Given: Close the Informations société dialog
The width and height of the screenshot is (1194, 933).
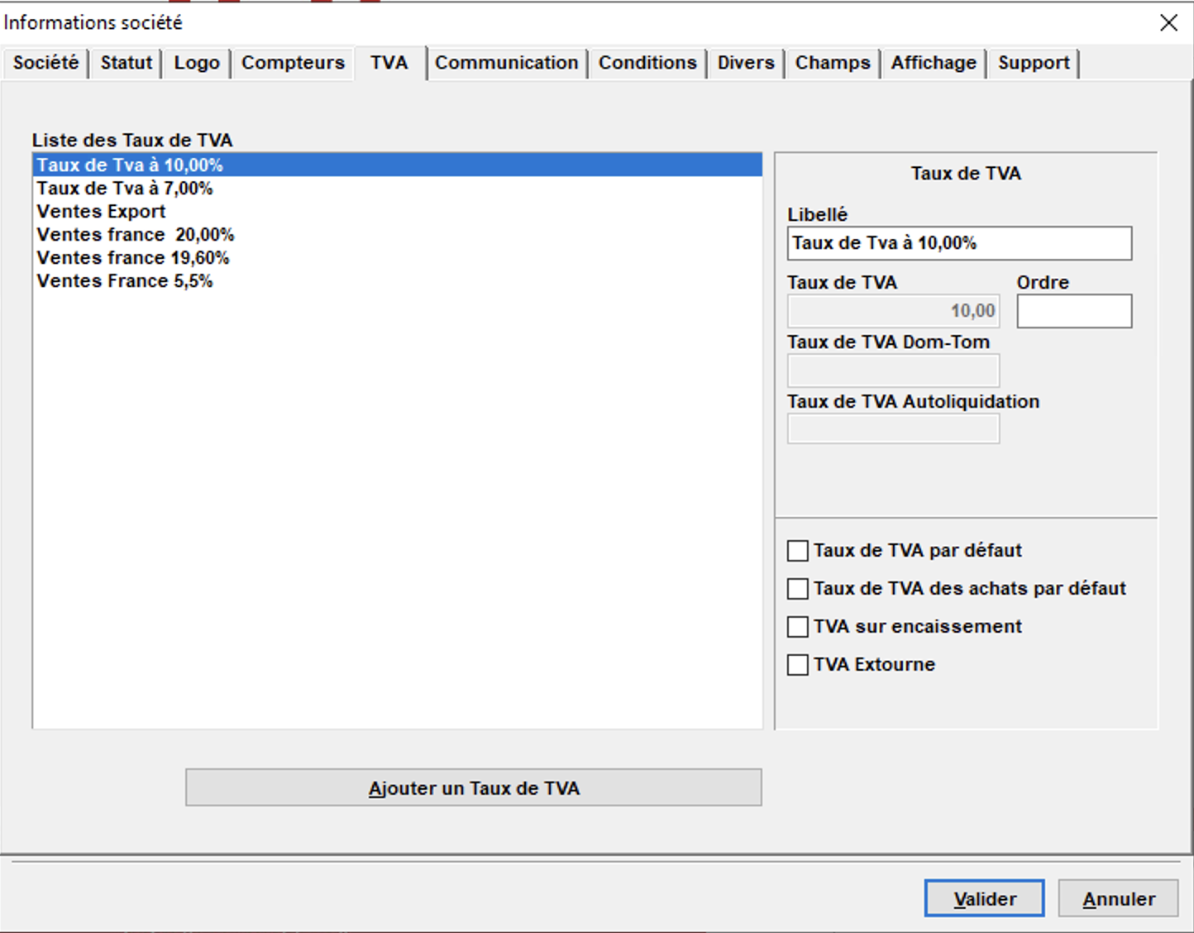Looking at the screenshot, I should 1168,22.
